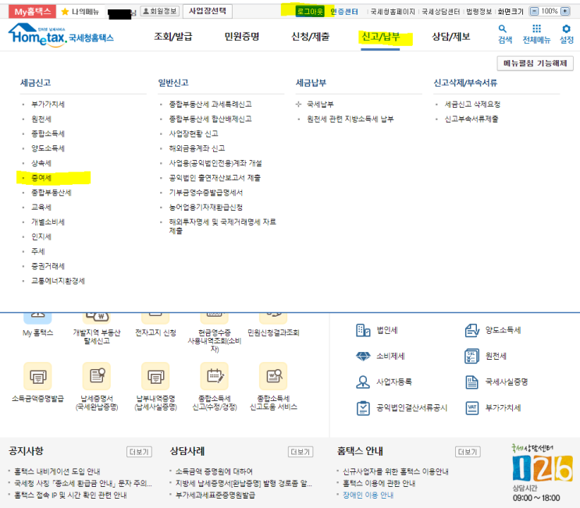Open the 종합소득세 신고도움 서비스 icon
Image resolution: width=580 pixels, height=508 pixels.
(x=273, y=376)
